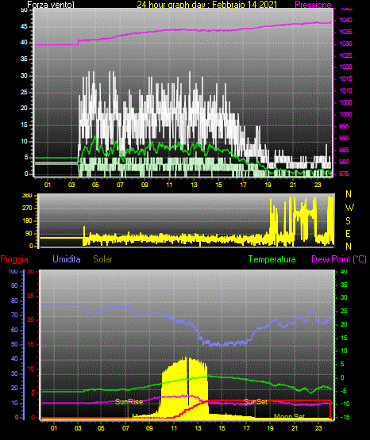This screenshot has height=440, width=370.
Task: Click pressure axis value 1030
Action: [x=346, y=44]
